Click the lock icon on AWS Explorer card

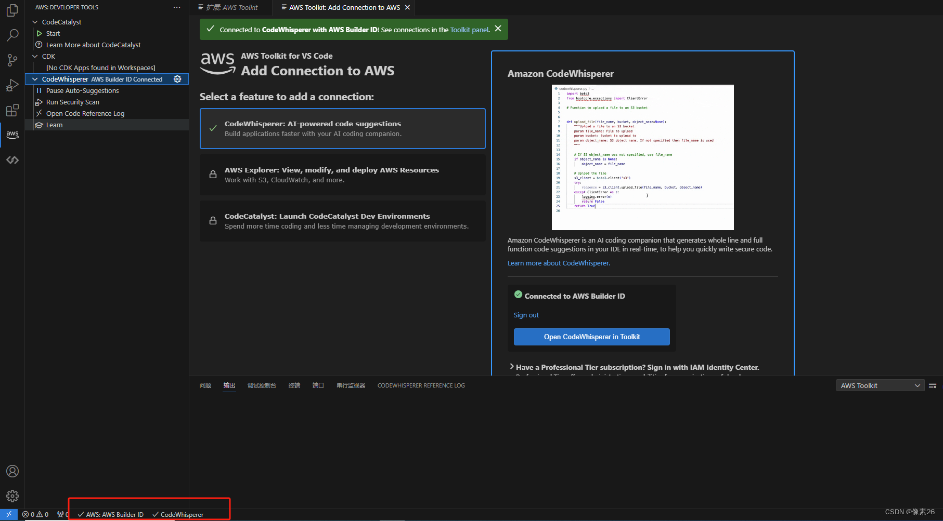coord(213,175)
